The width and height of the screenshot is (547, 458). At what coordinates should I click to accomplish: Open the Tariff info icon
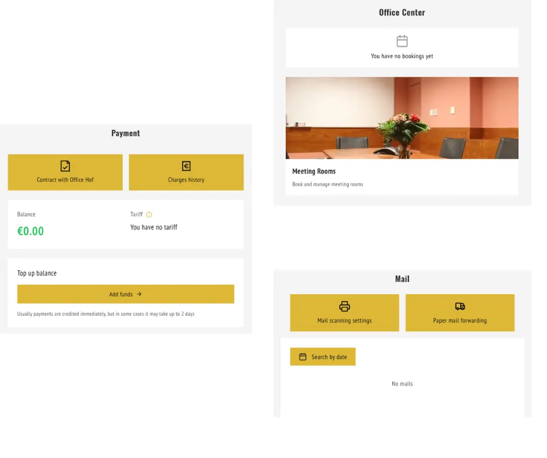149,214
